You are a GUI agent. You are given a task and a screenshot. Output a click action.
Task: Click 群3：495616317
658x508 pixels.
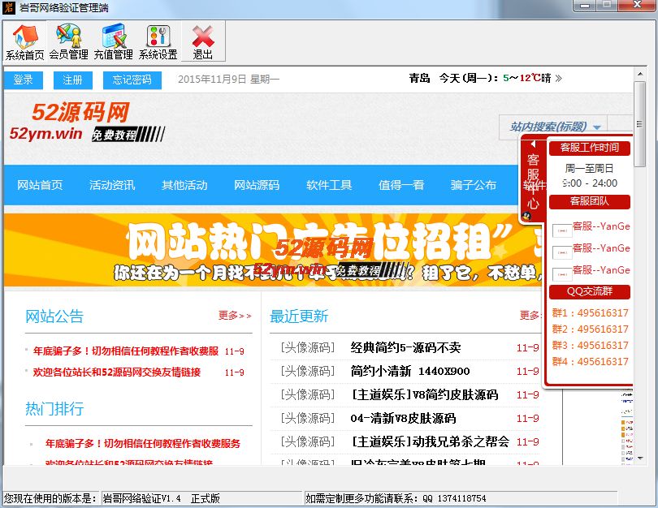coord(590,346)
